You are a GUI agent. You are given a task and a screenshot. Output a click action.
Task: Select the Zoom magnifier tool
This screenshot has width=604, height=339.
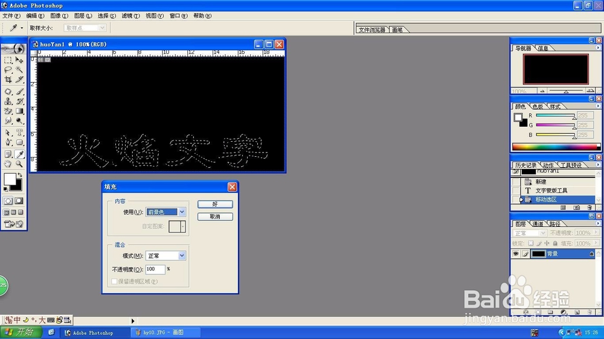click(19, 164)
